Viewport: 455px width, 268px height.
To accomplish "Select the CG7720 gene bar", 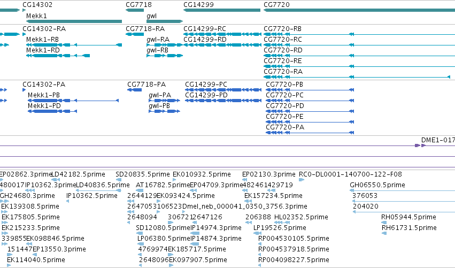I will pos(359,10).
